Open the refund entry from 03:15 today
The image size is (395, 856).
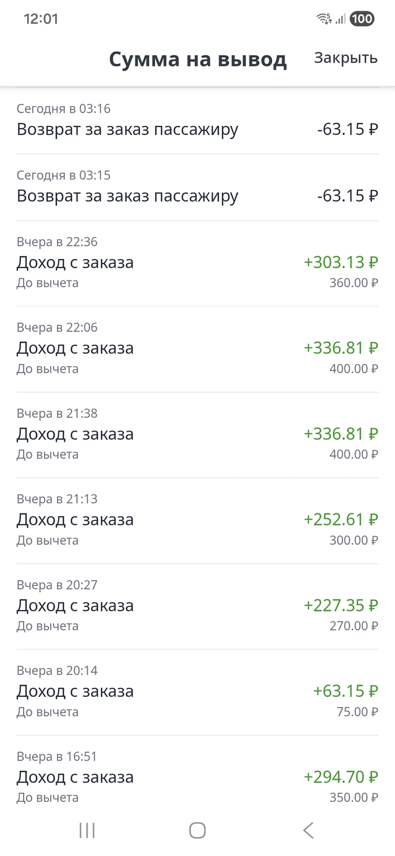[197, 187]
